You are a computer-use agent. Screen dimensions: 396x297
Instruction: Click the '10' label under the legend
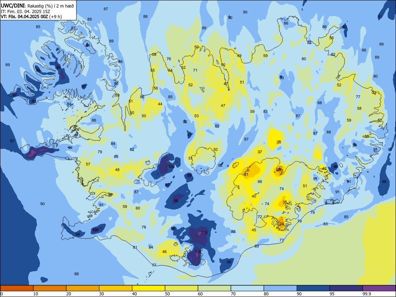tap(36, 294)
